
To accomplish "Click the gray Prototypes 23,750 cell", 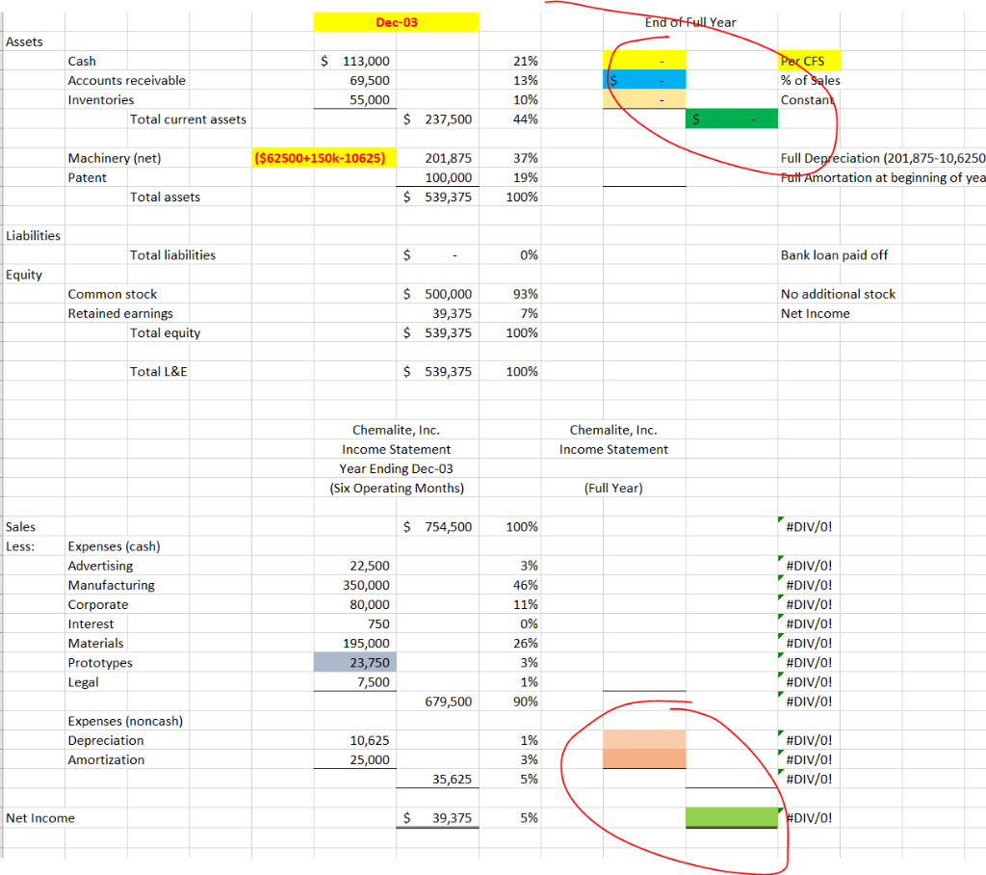I will point(355,662).
